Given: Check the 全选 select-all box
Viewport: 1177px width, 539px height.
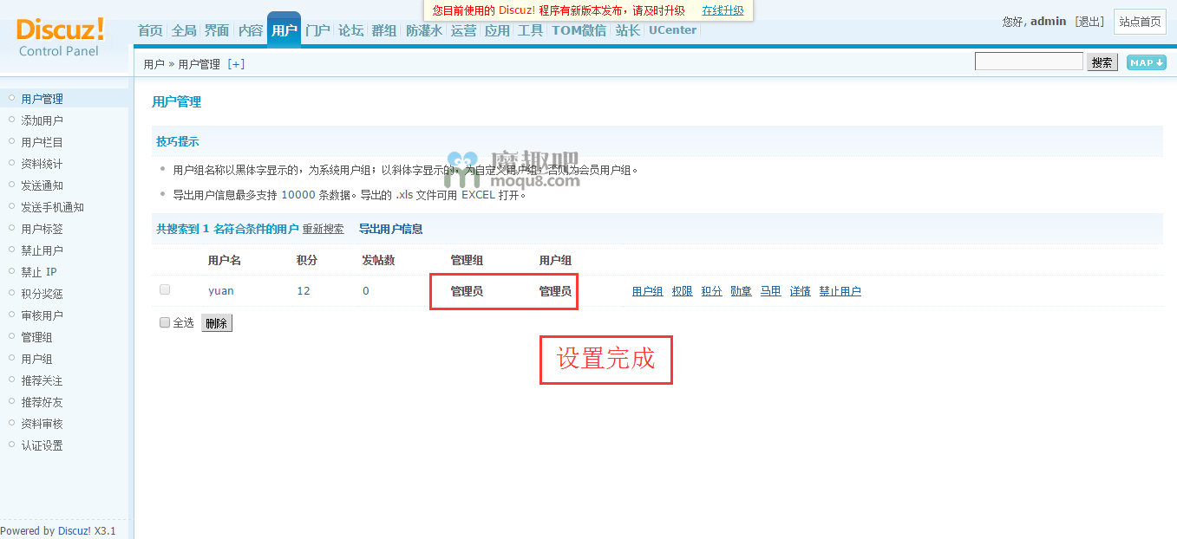Looking at the screenshot, I should tap(165, 322).
